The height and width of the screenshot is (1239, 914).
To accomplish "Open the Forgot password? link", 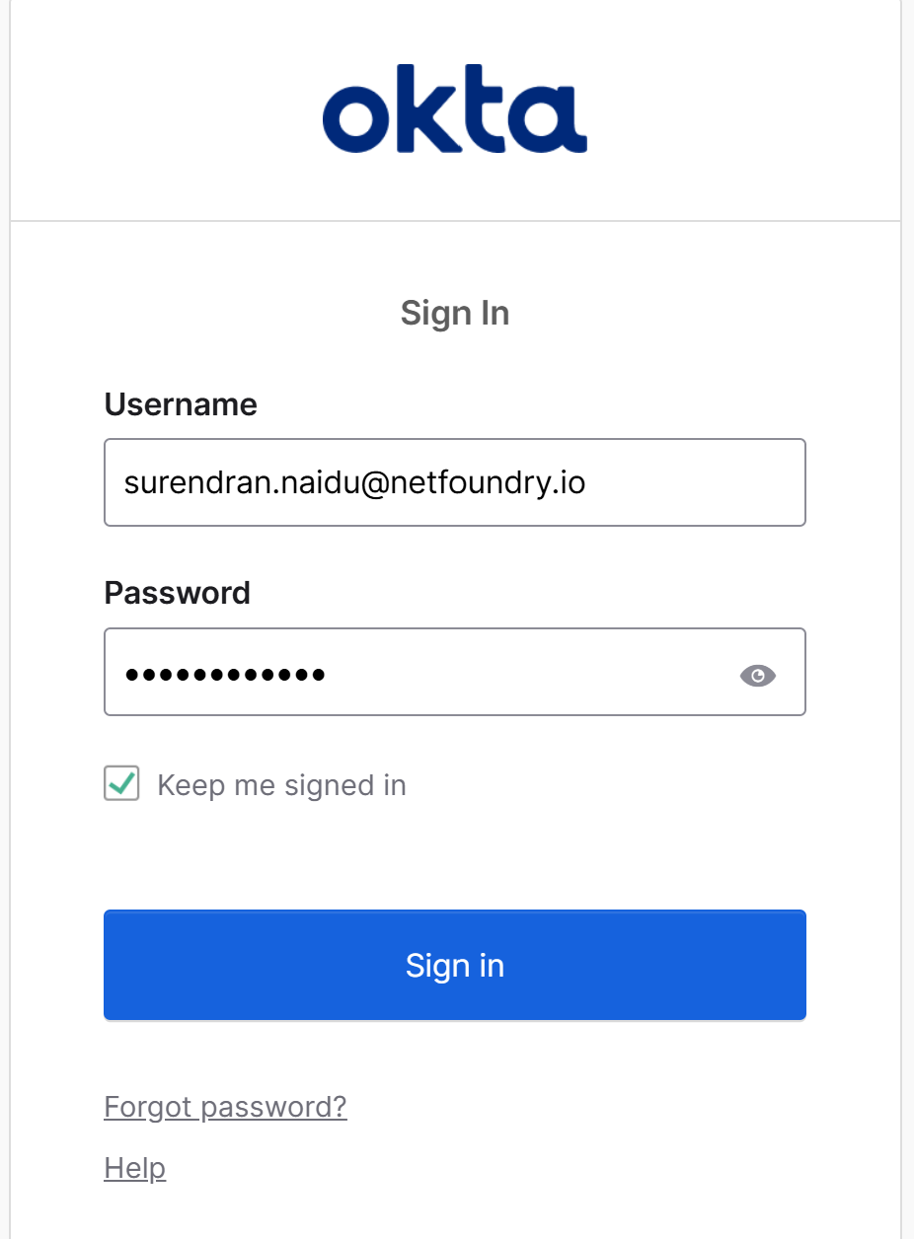I will click(x=225, y=1107).
